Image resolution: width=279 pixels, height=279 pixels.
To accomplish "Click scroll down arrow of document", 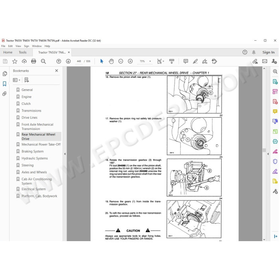I will point(264,240).
